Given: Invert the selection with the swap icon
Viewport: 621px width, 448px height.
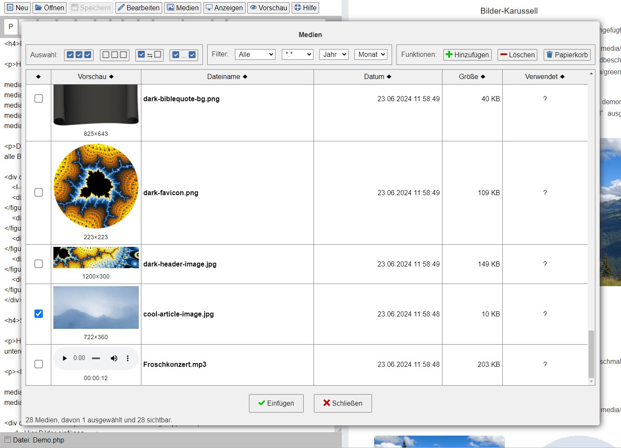Looking at the screenshot, I should (x=149, y=55).
